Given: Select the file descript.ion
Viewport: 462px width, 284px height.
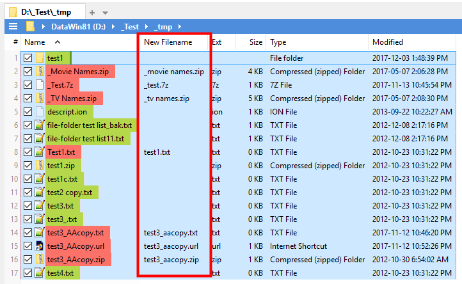Looking at the screenshot, I should [67, 112].
